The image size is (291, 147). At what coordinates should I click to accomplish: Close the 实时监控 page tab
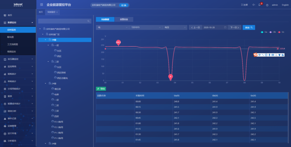point(57,12)
